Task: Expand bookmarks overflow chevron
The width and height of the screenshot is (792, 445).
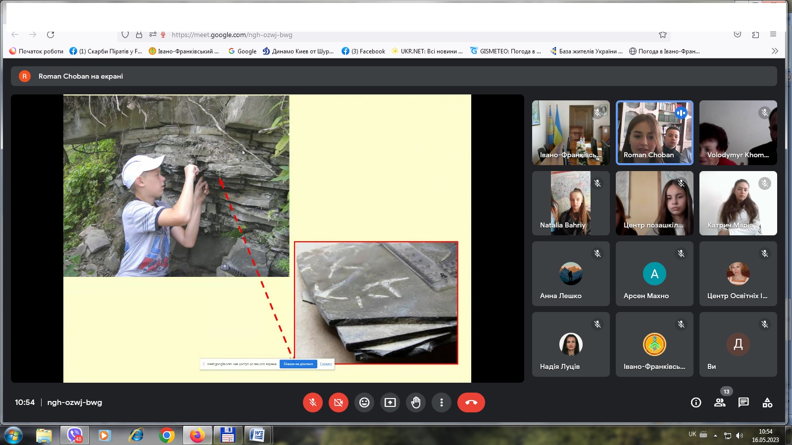Action: pyautogui.click(x=775, y=51)
